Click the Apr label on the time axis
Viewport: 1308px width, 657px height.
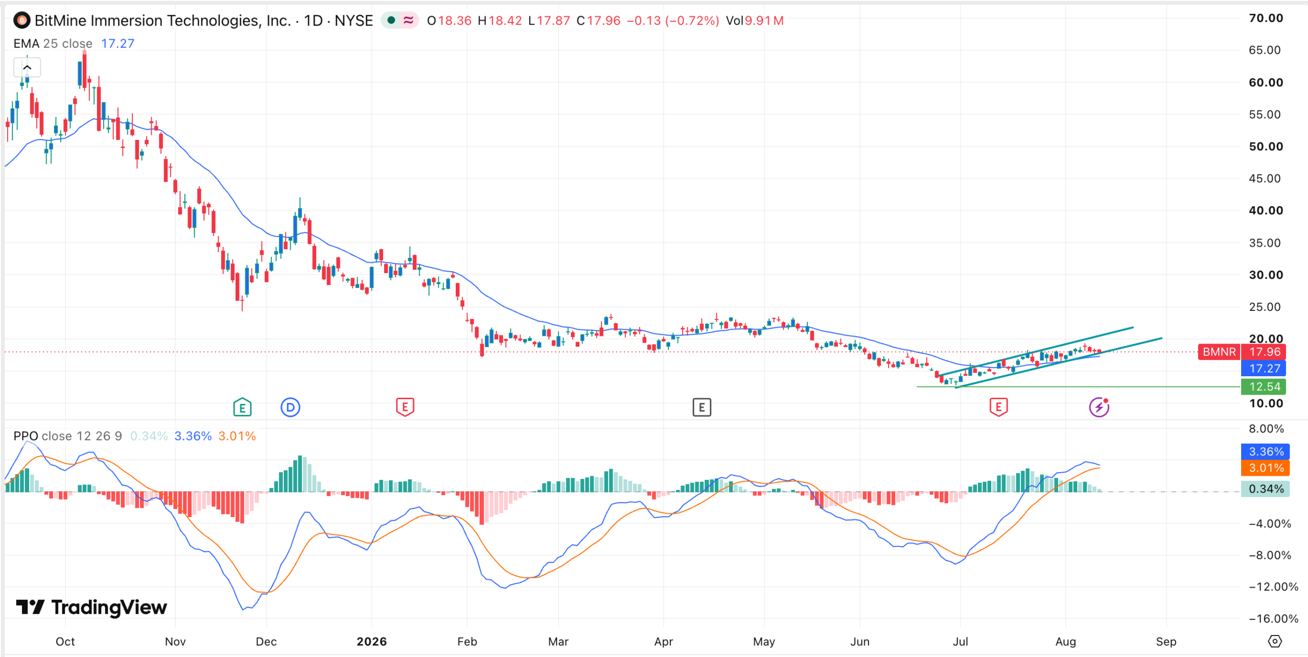663,641
